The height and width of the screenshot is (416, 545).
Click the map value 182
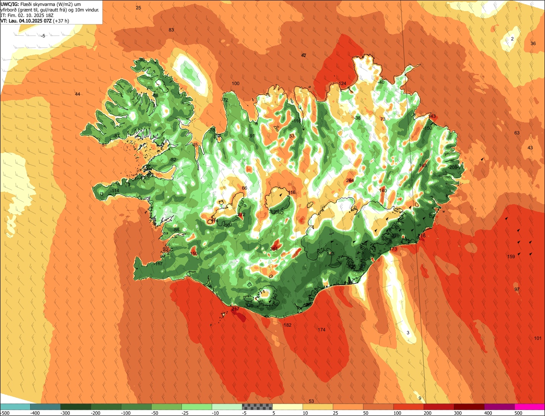tap(287, 325)
